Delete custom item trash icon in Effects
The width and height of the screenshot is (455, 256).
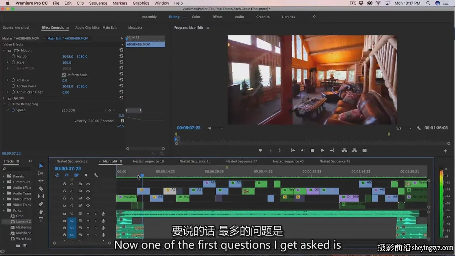coord(25,245)
